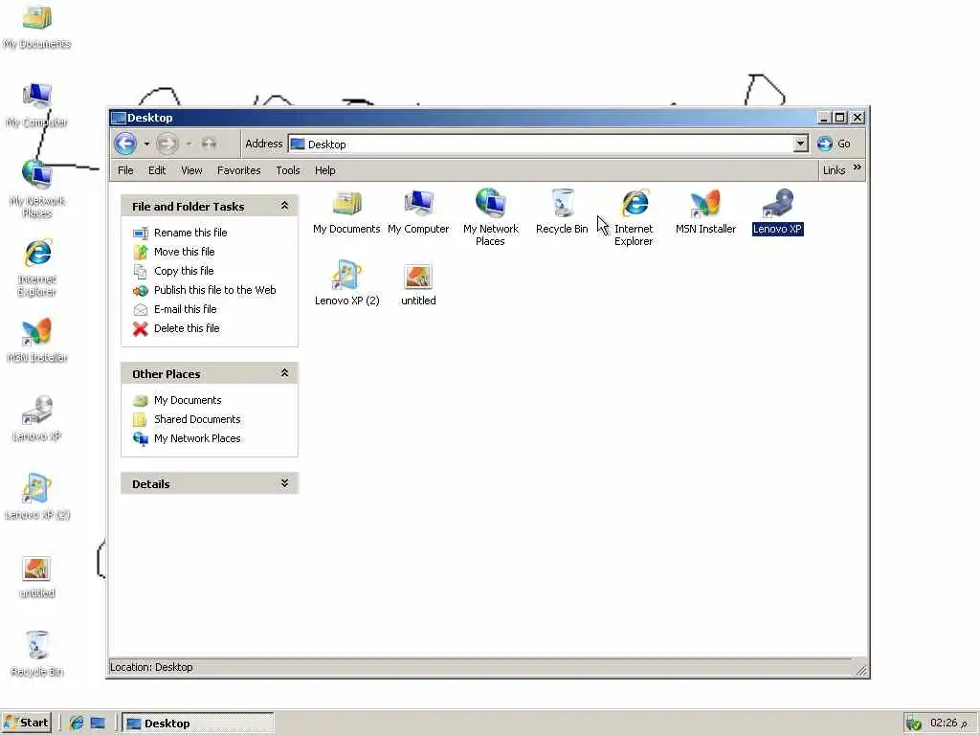The image size is (980, 735).
Task: Launch Internet Explorer from Quick Launch
Action: click(x=77, y=724)
